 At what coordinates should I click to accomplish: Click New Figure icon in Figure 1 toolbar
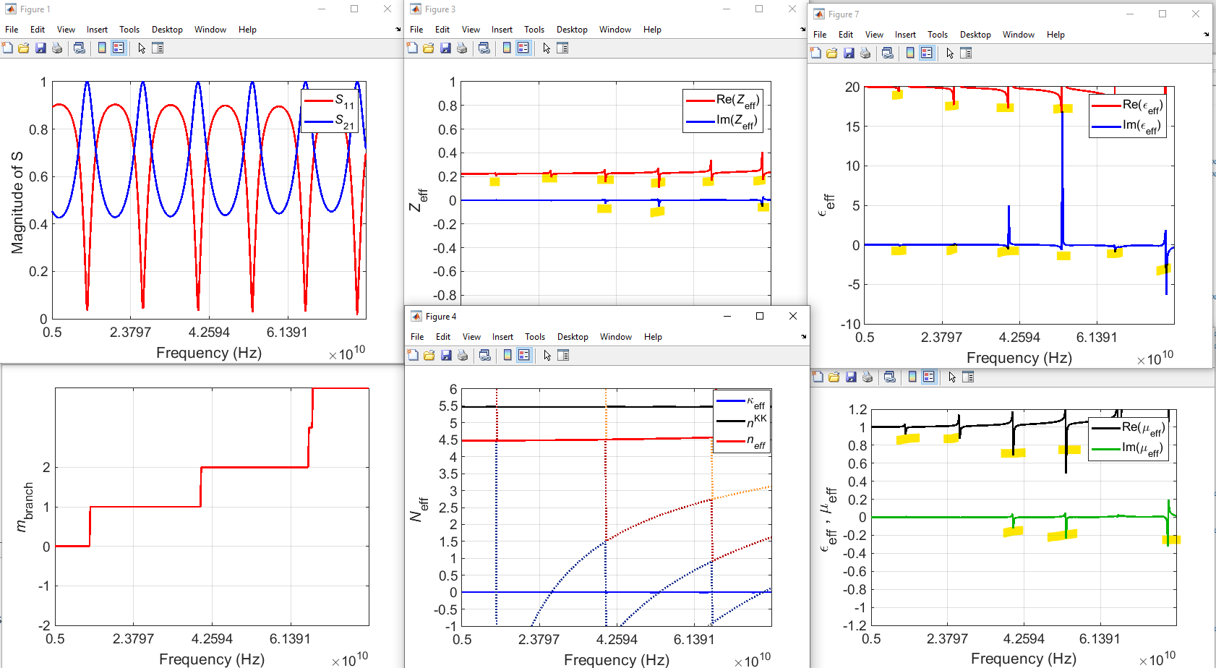[x=8, y=48]
